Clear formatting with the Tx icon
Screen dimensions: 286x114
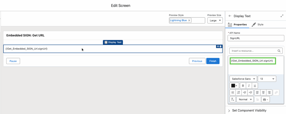233,99
